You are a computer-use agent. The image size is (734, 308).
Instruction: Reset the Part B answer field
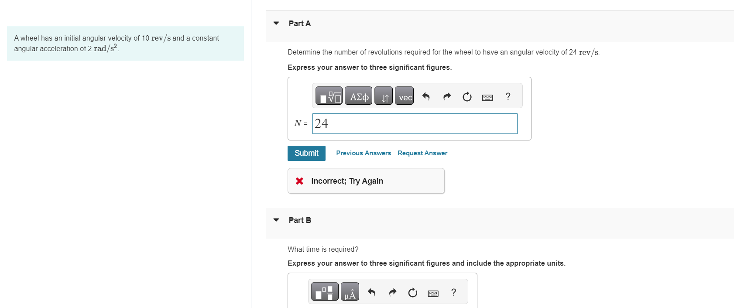[x=413, y=292]
